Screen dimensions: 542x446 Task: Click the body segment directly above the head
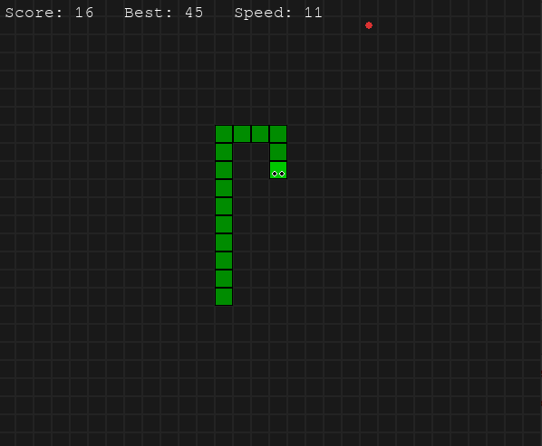tap(278, 152)
